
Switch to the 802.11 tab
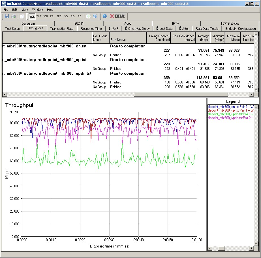79,24
